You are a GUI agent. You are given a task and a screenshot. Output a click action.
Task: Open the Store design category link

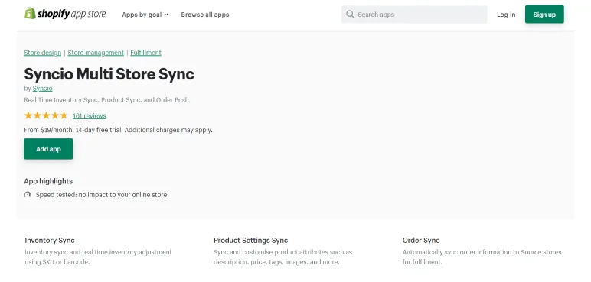tap(43, 53)
